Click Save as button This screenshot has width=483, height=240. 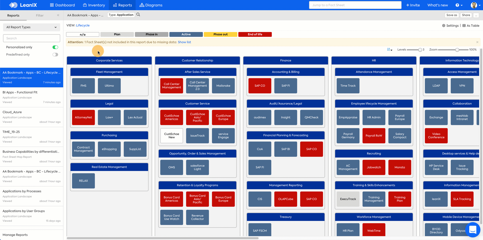[452, 15]
